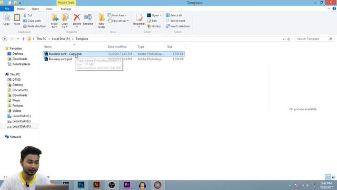Choose Paste shortcut in the ribbon

coord(34,26)
